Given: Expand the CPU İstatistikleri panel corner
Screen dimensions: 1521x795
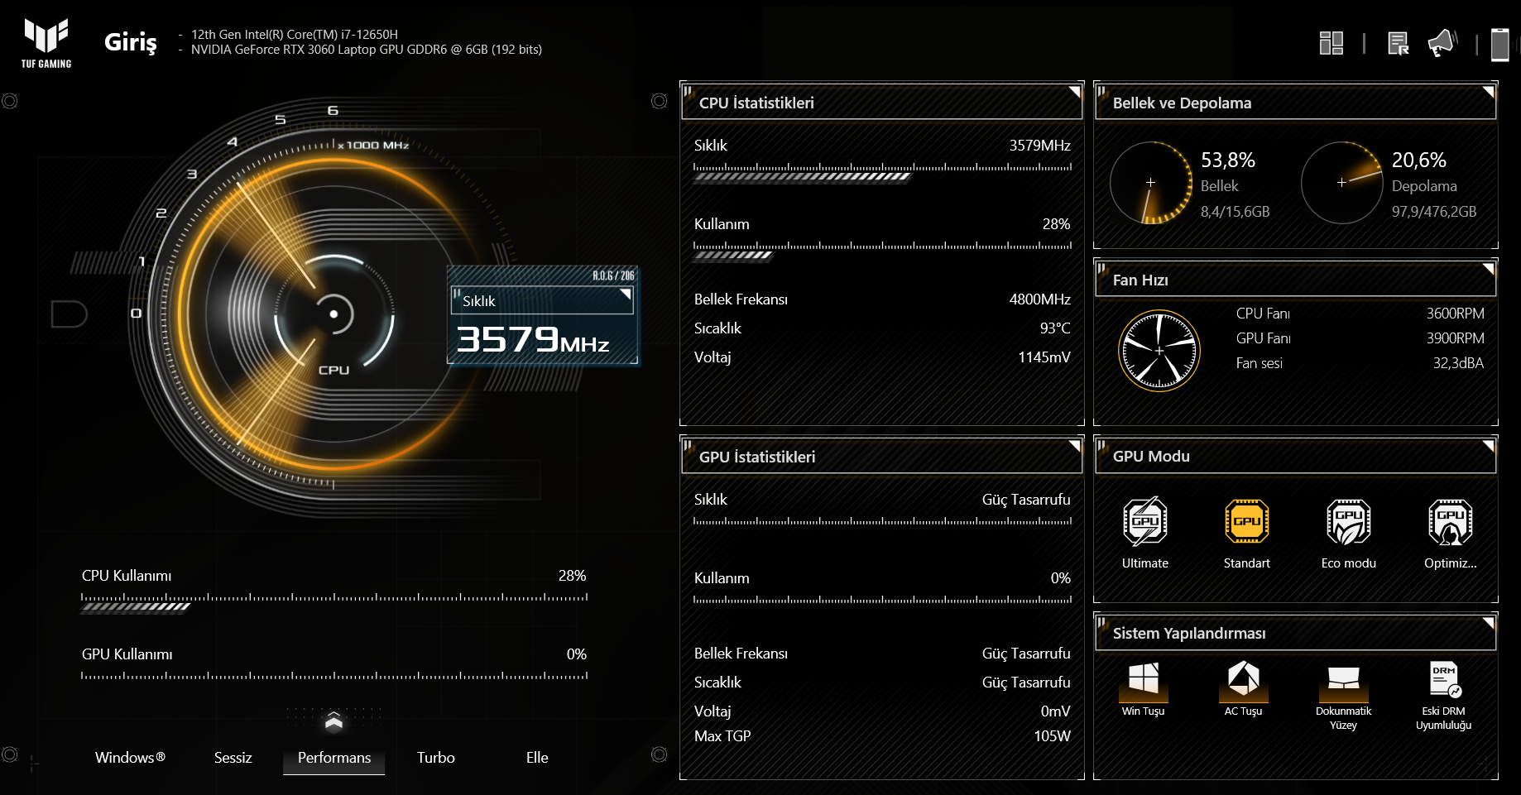Looking at the screenshot, I should tap(1074, 91).
